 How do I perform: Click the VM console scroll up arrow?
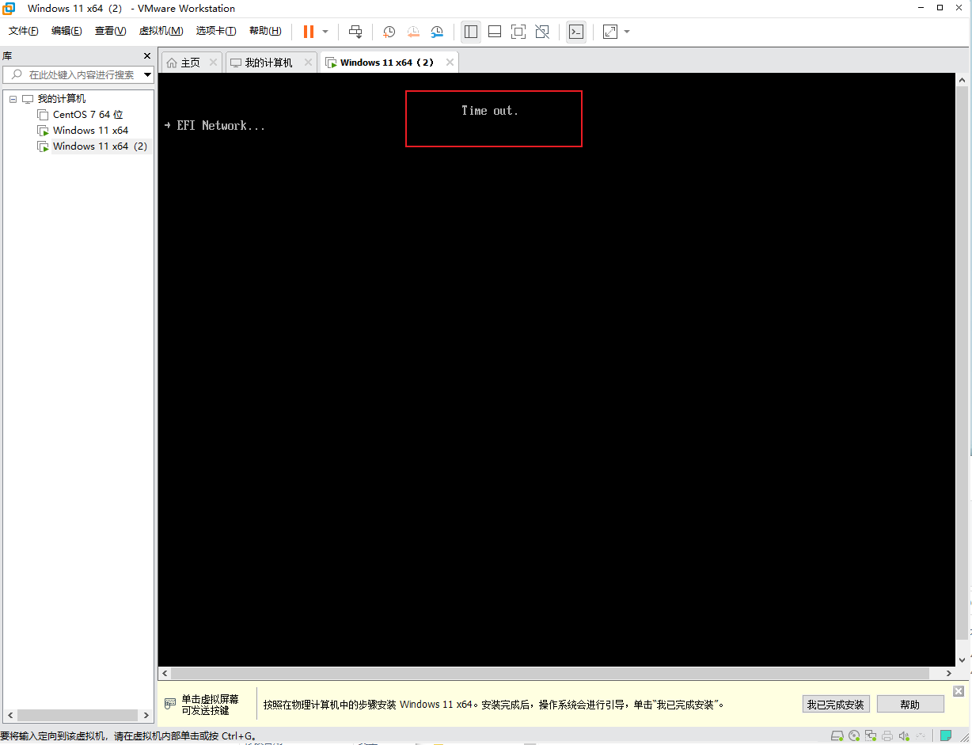coord(963,80)
